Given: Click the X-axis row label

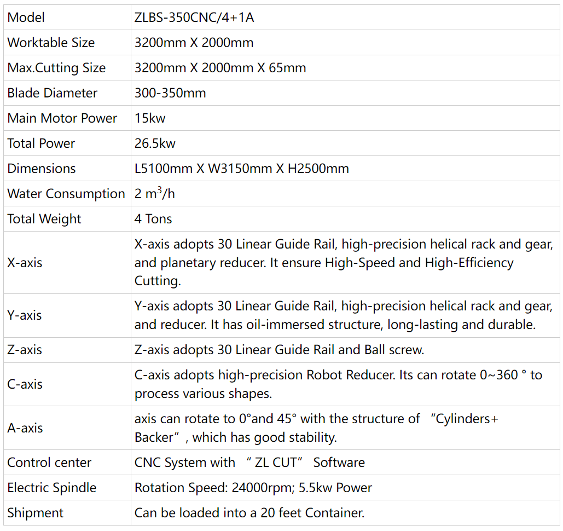Looking at the screenshot, I should 25,263.
